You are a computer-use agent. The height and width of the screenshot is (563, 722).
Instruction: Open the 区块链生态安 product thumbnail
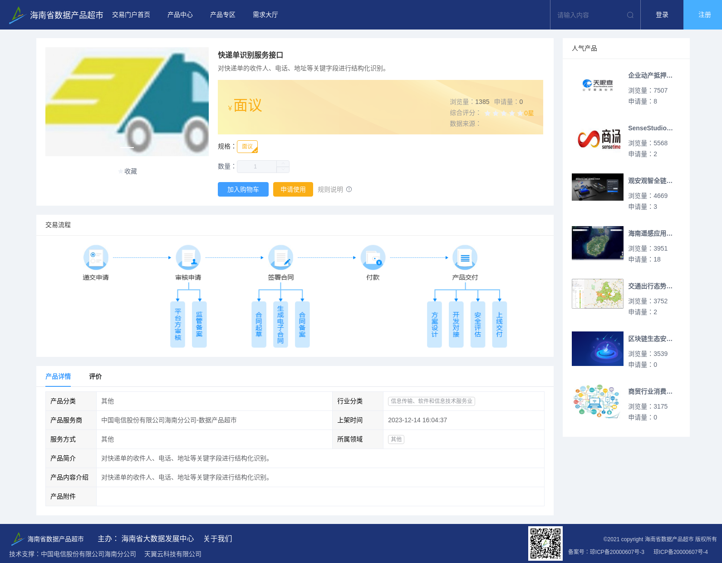(x=598, y=349)
